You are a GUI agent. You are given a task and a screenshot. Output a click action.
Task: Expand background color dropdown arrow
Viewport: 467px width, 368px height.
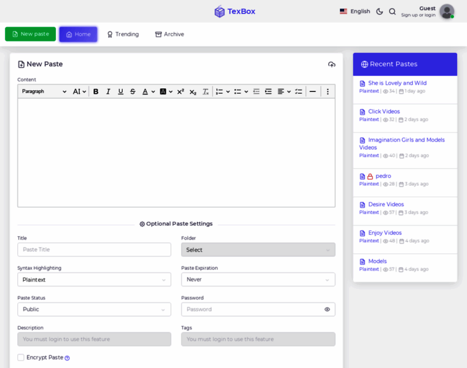point(171,91)
